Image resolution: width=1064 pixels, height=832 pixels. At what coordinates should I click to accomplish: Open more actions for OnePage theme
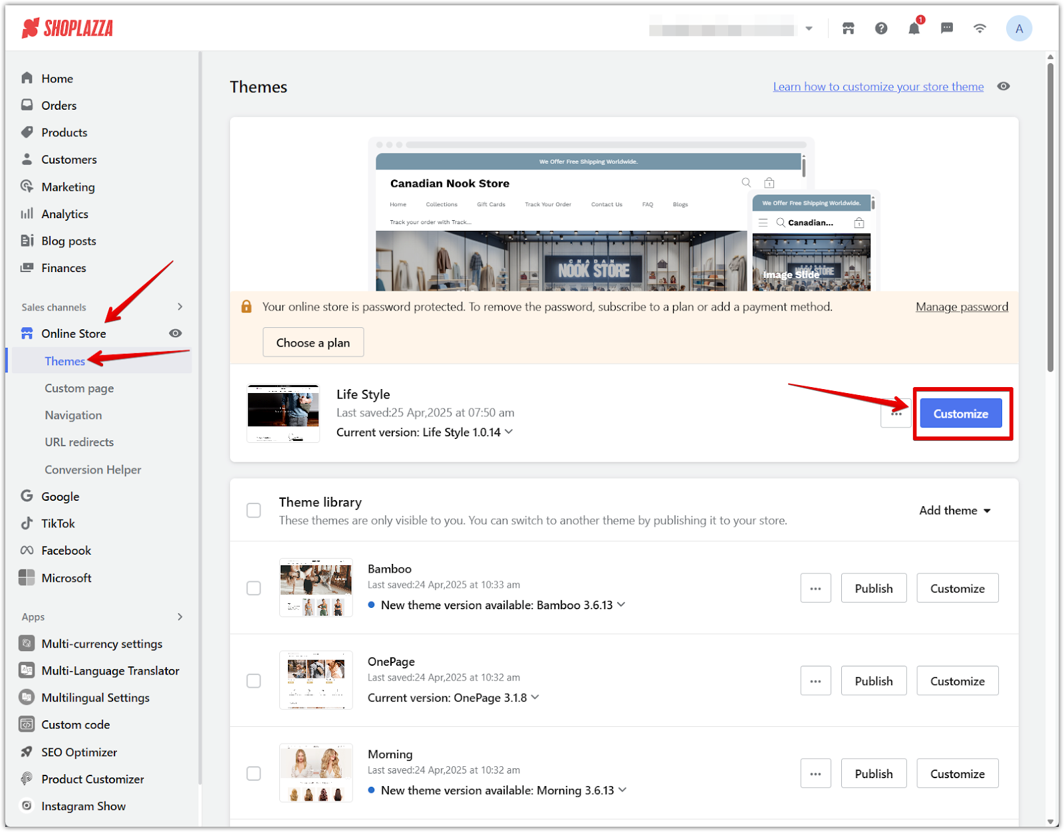tap(816, 681)
